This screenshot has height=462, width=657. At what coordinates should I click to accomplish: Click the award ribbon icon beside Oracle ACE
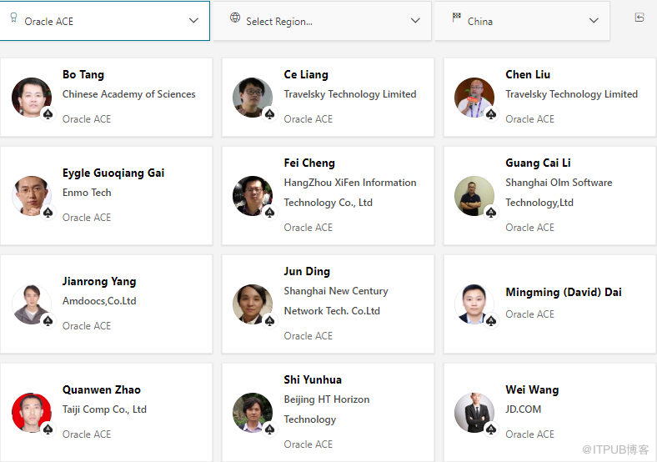point(13,18)
